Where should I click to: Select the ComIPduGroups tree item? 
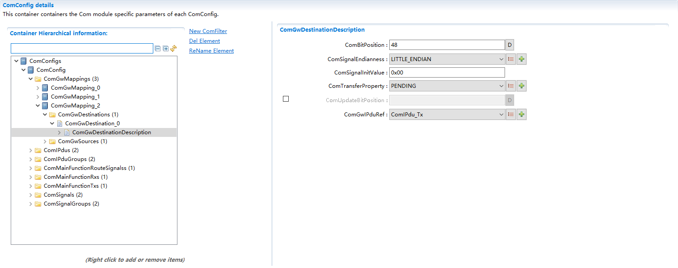click(x=69, y=159)
